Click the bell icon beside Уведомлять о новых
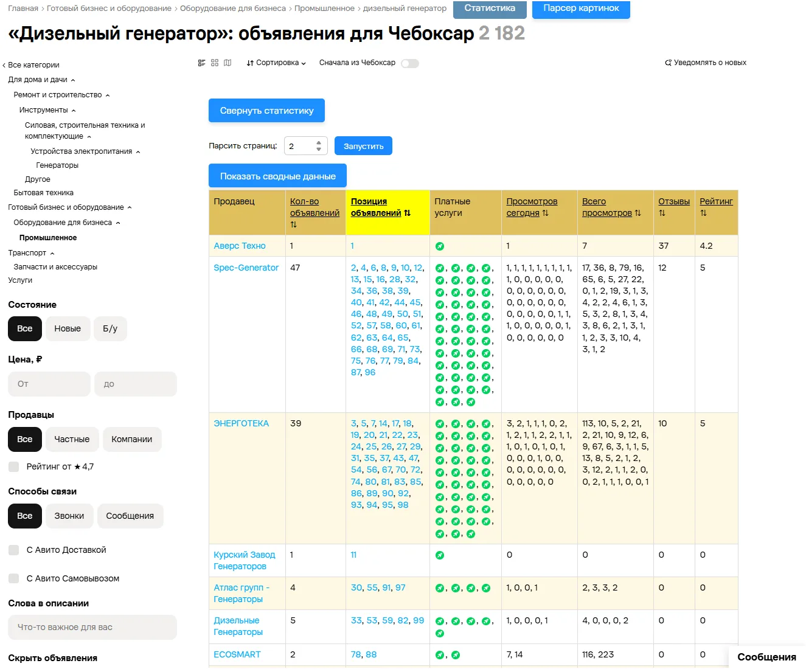The height and width of the screenshot is (669, 806). [x=669, y=63]
